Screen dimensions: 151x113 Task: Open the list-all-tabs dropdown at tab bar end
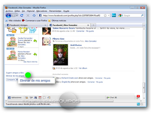[144, 25]
